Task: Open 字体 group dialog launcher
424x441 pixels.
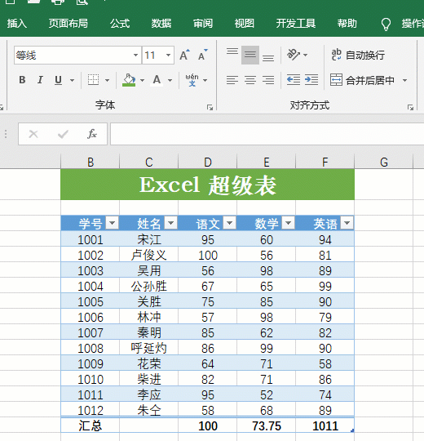Action: click(210, 107)
